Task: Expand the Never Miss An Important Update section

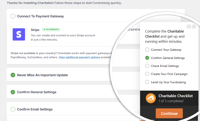Action: point(42,75)
